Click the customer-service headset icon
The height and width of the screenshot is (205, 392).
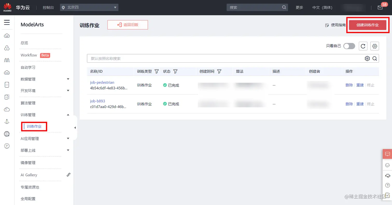[x=388, y=175]
